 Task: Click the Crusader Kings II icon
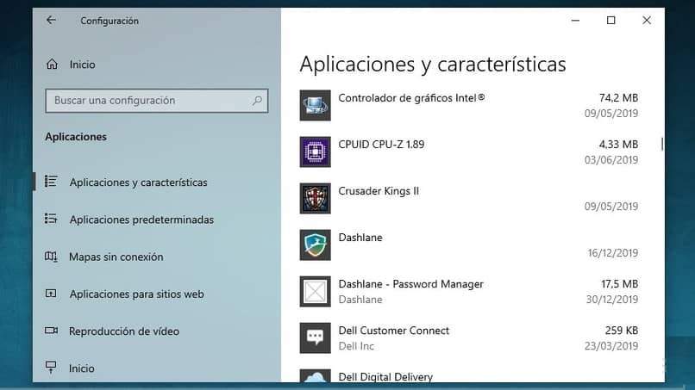(315, 198)
